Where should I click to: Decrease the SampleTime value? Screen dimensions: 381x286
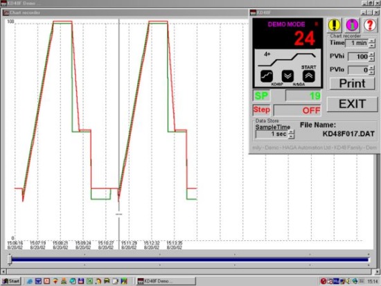point(291,136)
